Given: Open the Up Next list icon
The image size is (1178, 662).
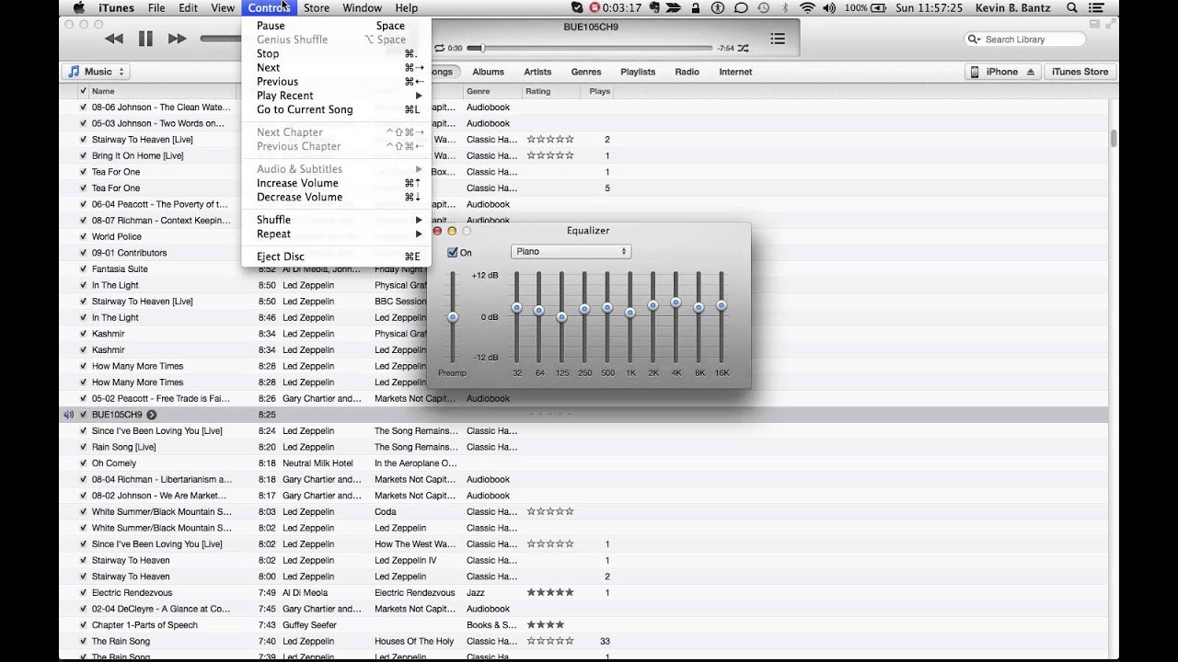Looking at the screenshot, I should point(778,39).
